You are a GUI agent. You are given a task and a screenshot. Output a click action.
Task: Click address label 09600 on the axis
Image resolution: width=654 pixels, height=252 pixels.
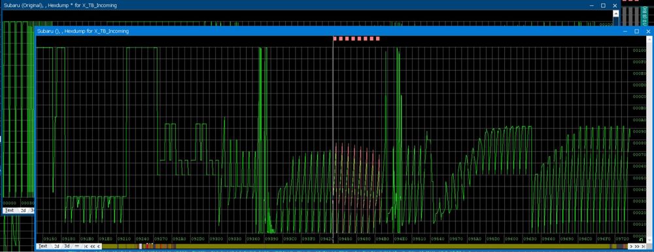[x=511, y=239]
